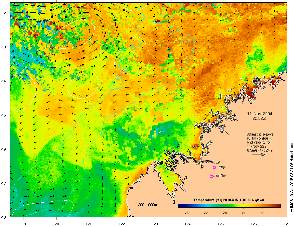This screenshot has height=227, width=294.
Task: Click the colorbar value 29
Action: (243, 213)
